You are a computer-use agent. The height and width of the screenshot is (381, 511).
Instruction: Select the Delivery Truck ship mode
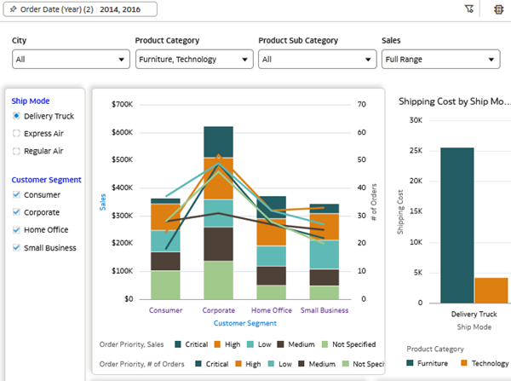(x=17, y=116)
